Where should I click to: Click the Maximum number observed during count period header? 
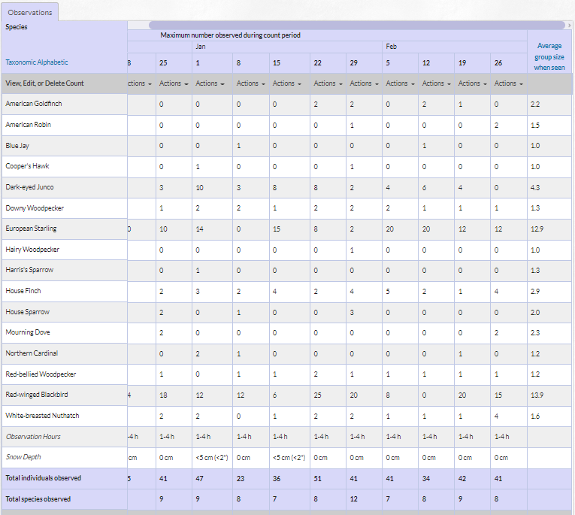coord(230,35)
